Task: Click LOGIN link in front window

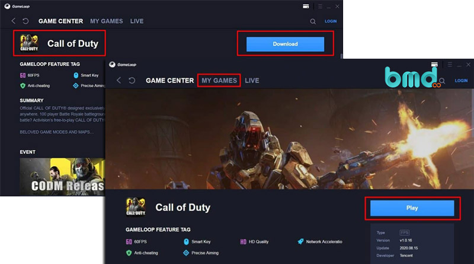Action: click(462, 81)
